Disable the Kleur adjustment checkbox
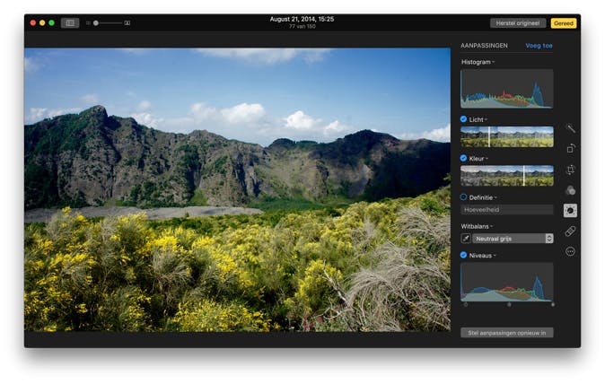The height and width of the screenshot is (384, 605). [x=463, y=158]
